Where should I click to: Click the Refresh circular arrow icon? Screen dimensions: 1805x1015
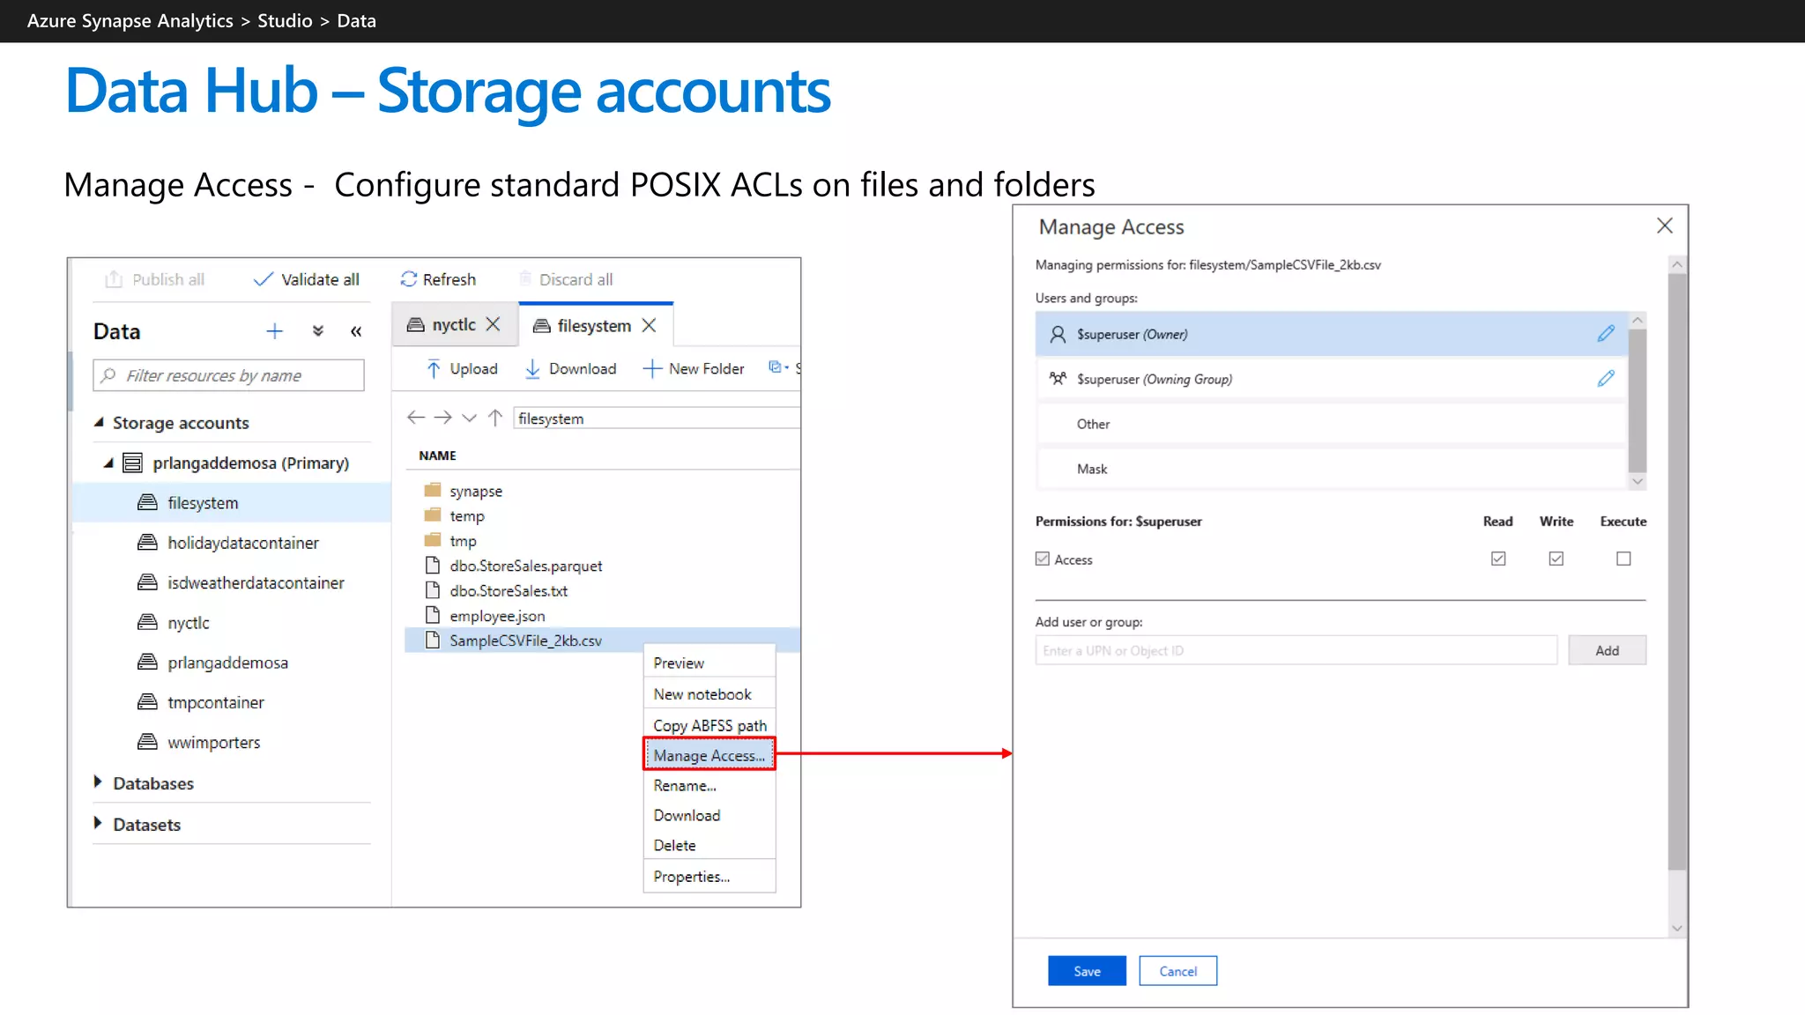(x=409, y=279)
